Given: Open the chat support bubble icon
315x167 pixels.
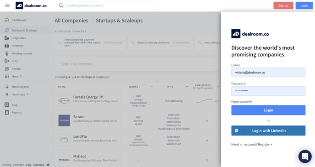Looking at the screenshot, I should pyautogui.click(x=305, y=157).
